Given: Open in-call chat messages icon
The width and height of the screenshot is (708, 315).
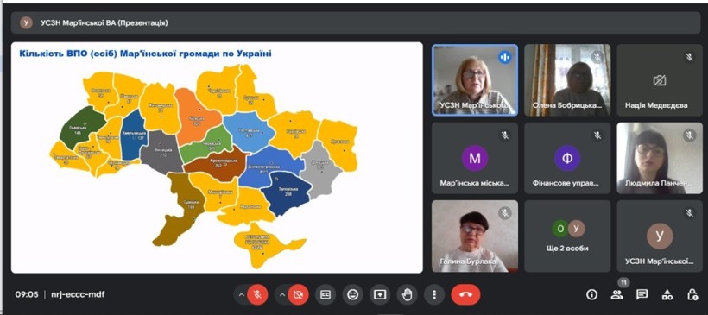Looking at the screenshot, I should [x=642, y=294].
